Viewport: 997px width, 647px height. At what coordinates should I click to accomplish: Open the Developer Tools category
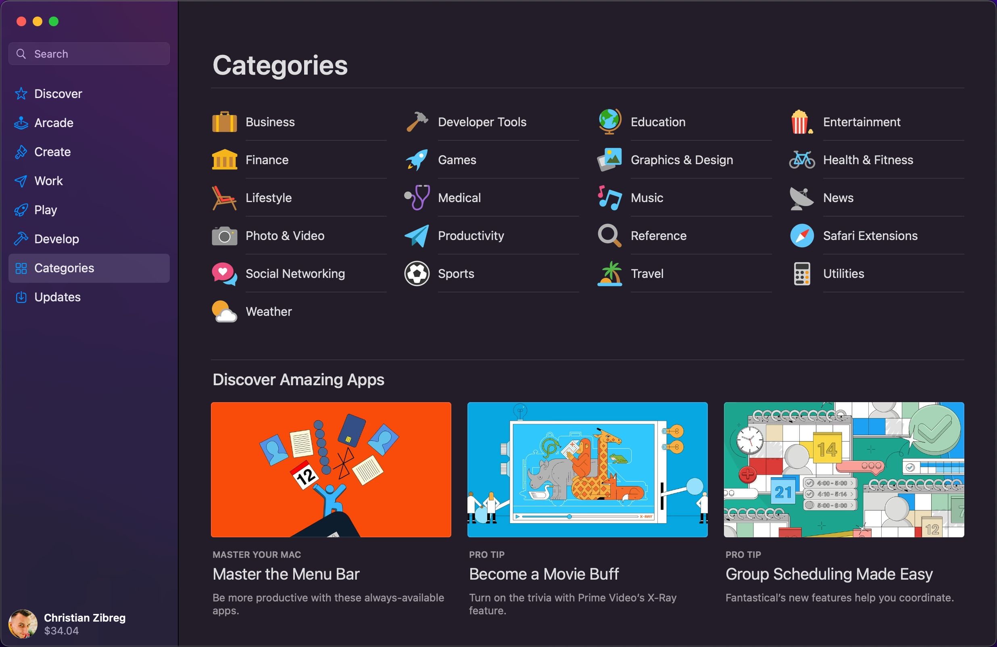482,121
